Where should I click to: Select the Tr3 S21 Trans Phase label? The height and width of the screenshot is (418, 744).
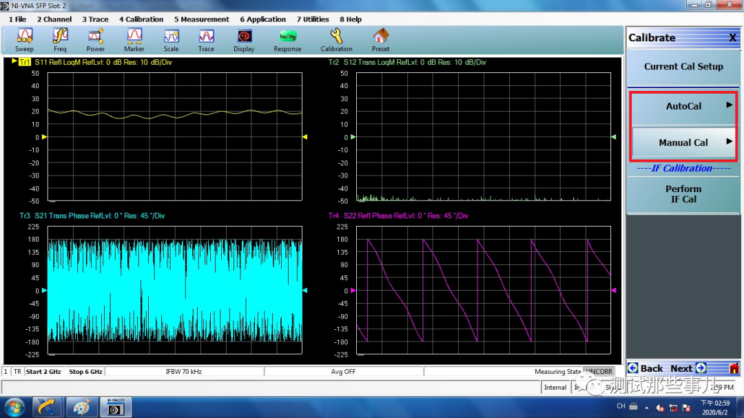click(92, 216)
